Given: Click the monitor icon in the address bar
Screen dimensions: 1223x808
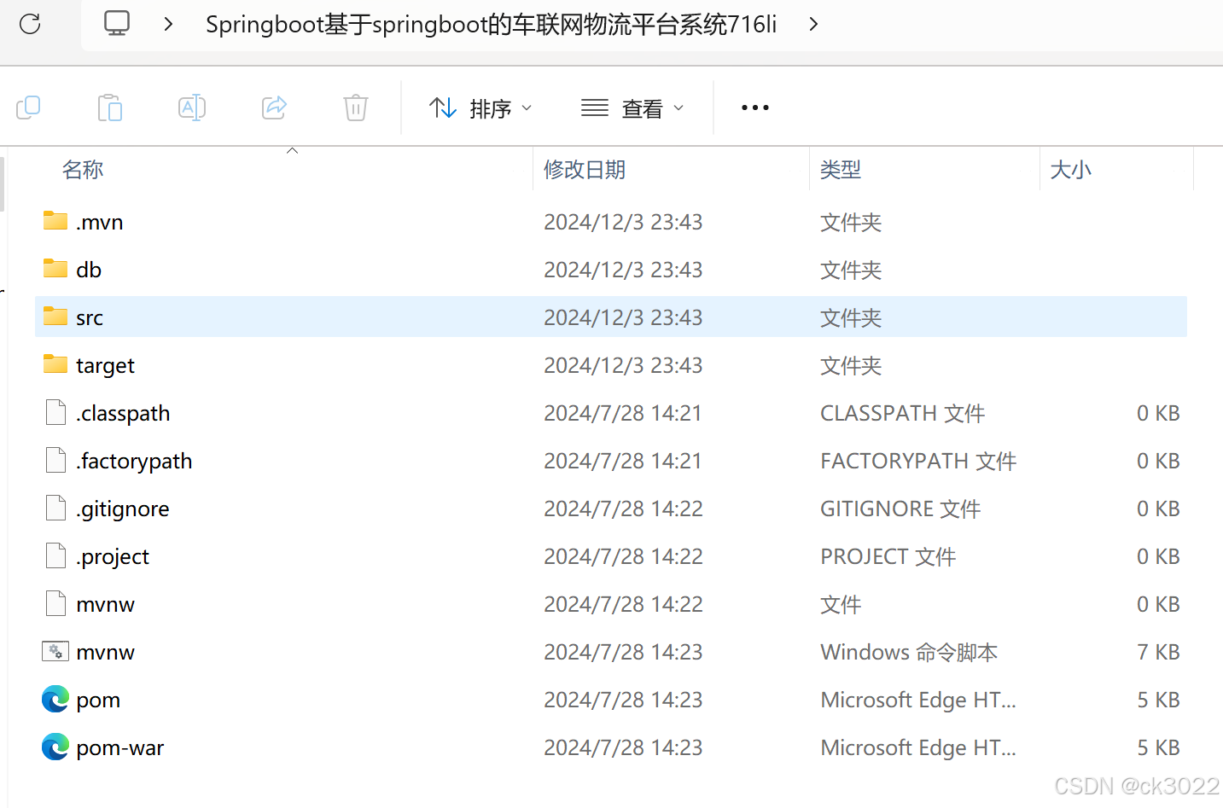Looking at the screenshot, I should pos(116,24).
